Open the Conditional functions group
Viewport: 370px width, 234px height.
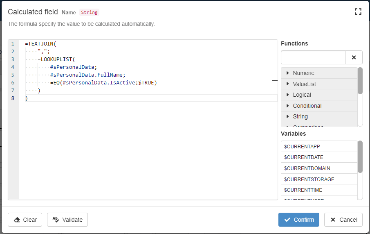click(x=307, y=106)
